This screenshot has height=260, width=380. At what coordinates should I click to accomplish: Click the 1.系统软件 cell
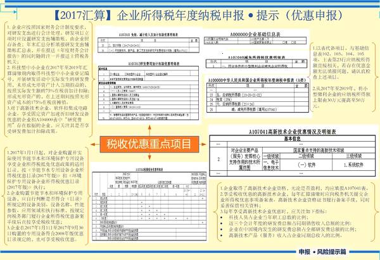353,165
